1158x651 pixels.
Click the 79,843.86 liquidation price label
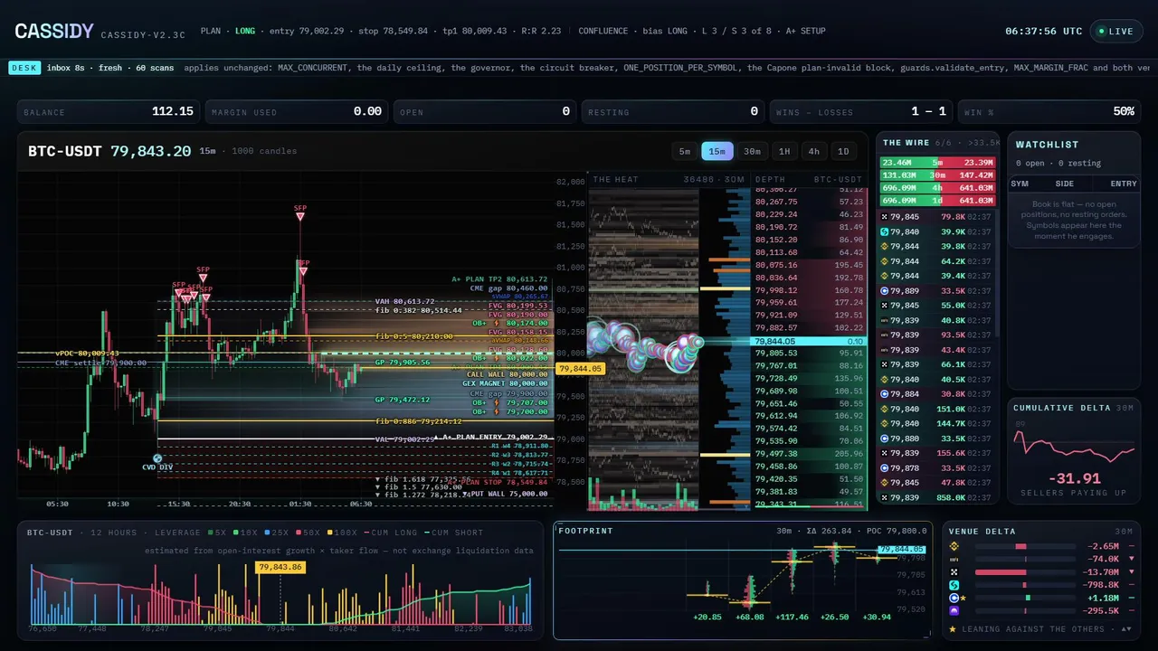click(x=280, y=567)
